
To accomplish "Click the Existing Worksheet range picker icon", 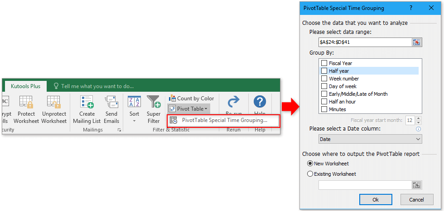I will click(x=416, y=185).
